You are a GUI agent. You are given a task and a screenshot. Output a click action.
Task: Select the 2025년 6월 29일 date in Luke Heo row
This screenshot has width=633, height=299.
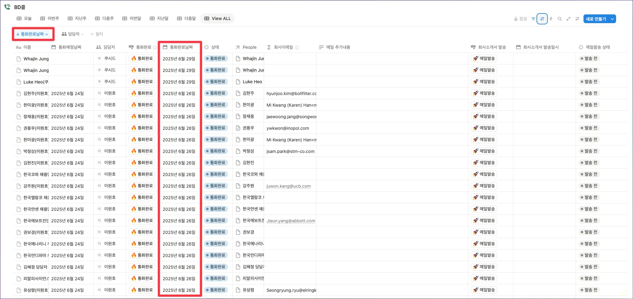tap(179, 82)
